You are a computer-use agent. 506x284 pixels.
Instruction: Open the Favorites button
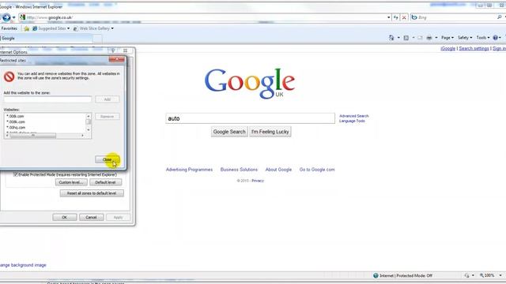click(x=9, y=28)
